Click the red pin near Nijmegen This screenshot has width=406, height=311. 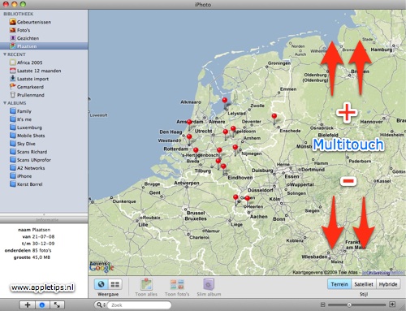coord(235,148)
